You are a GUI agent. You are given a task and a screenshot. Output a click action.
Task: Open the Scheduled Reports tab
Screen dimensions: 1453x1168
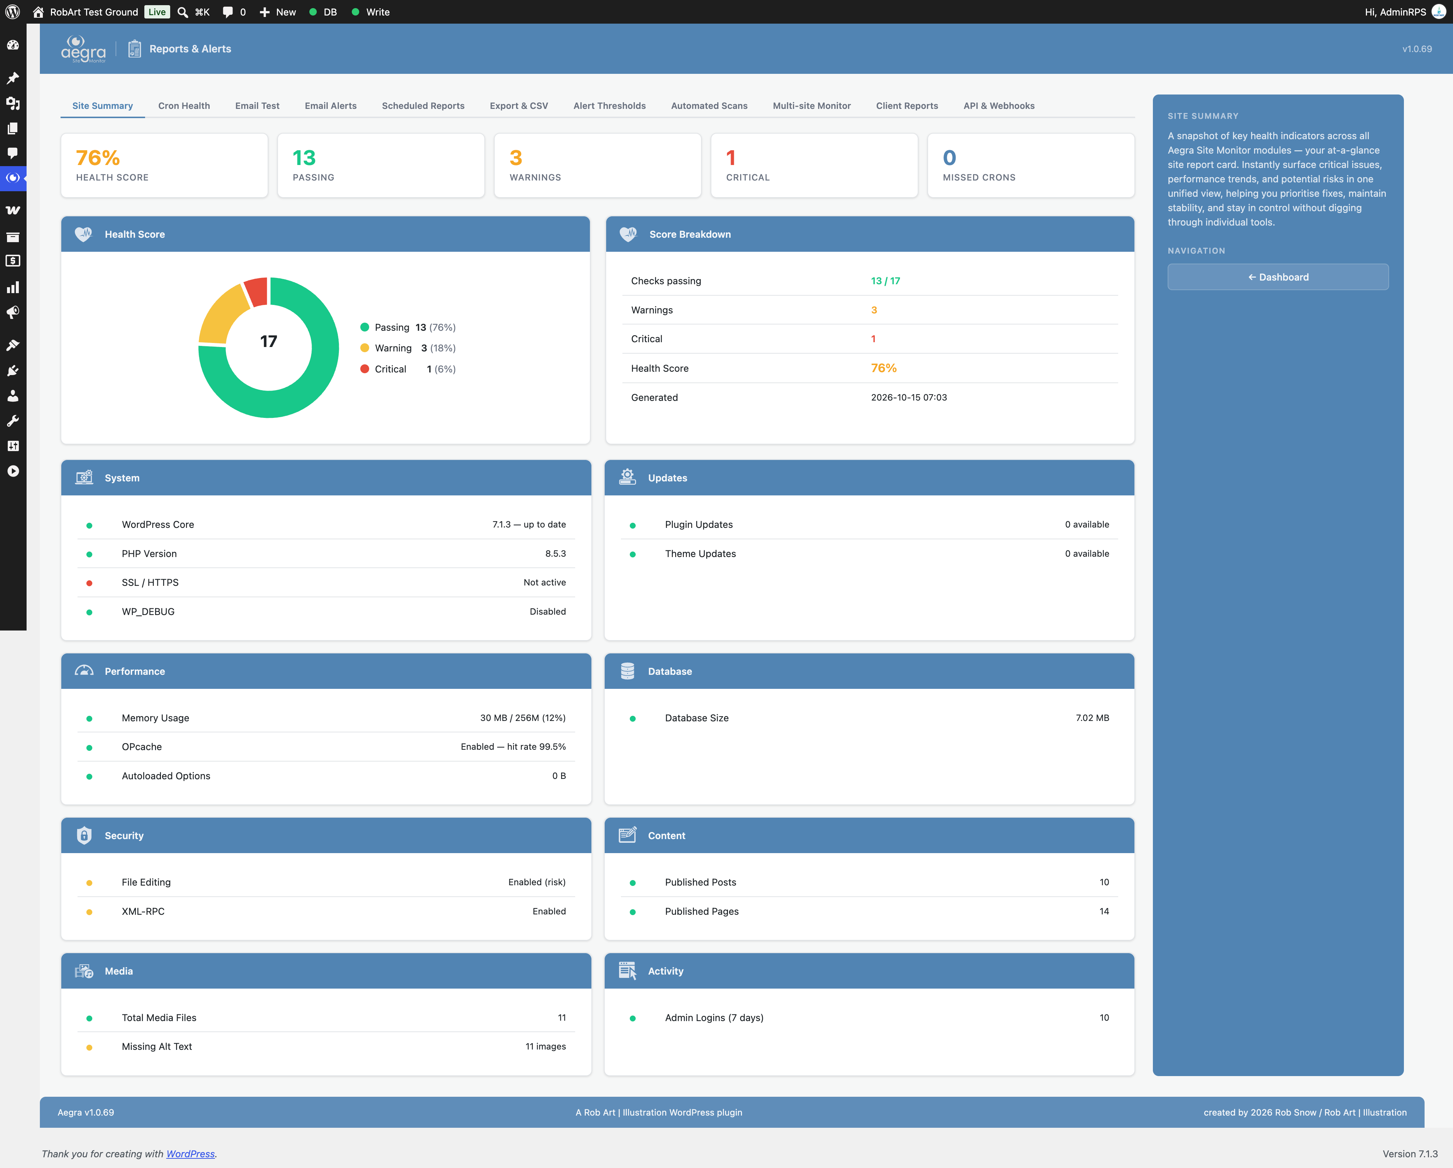click(423, 106)
